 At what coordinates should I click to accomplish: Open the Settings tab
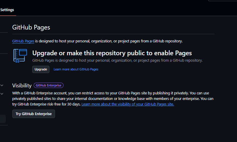pos(7,10)
